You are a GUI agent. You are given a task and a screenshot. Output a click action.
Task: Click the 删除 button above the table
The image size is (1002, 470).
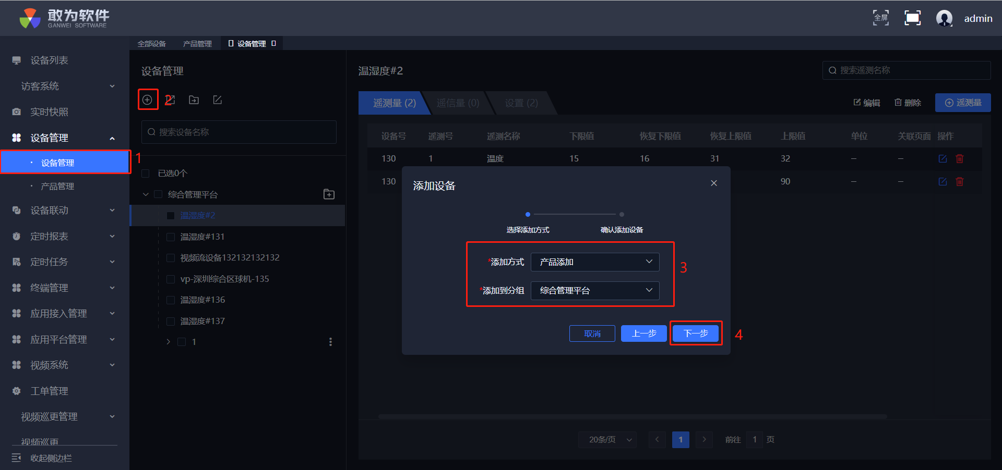point(908,103)
